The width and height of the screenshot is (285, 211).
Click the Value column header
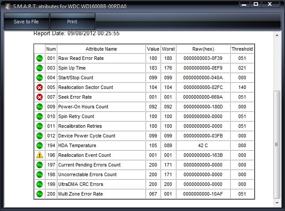[153, 49]
